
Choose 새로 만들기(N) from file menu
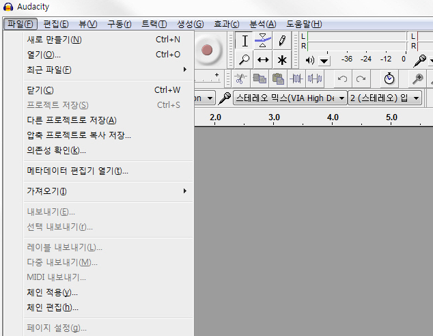(x=108, y=40)
